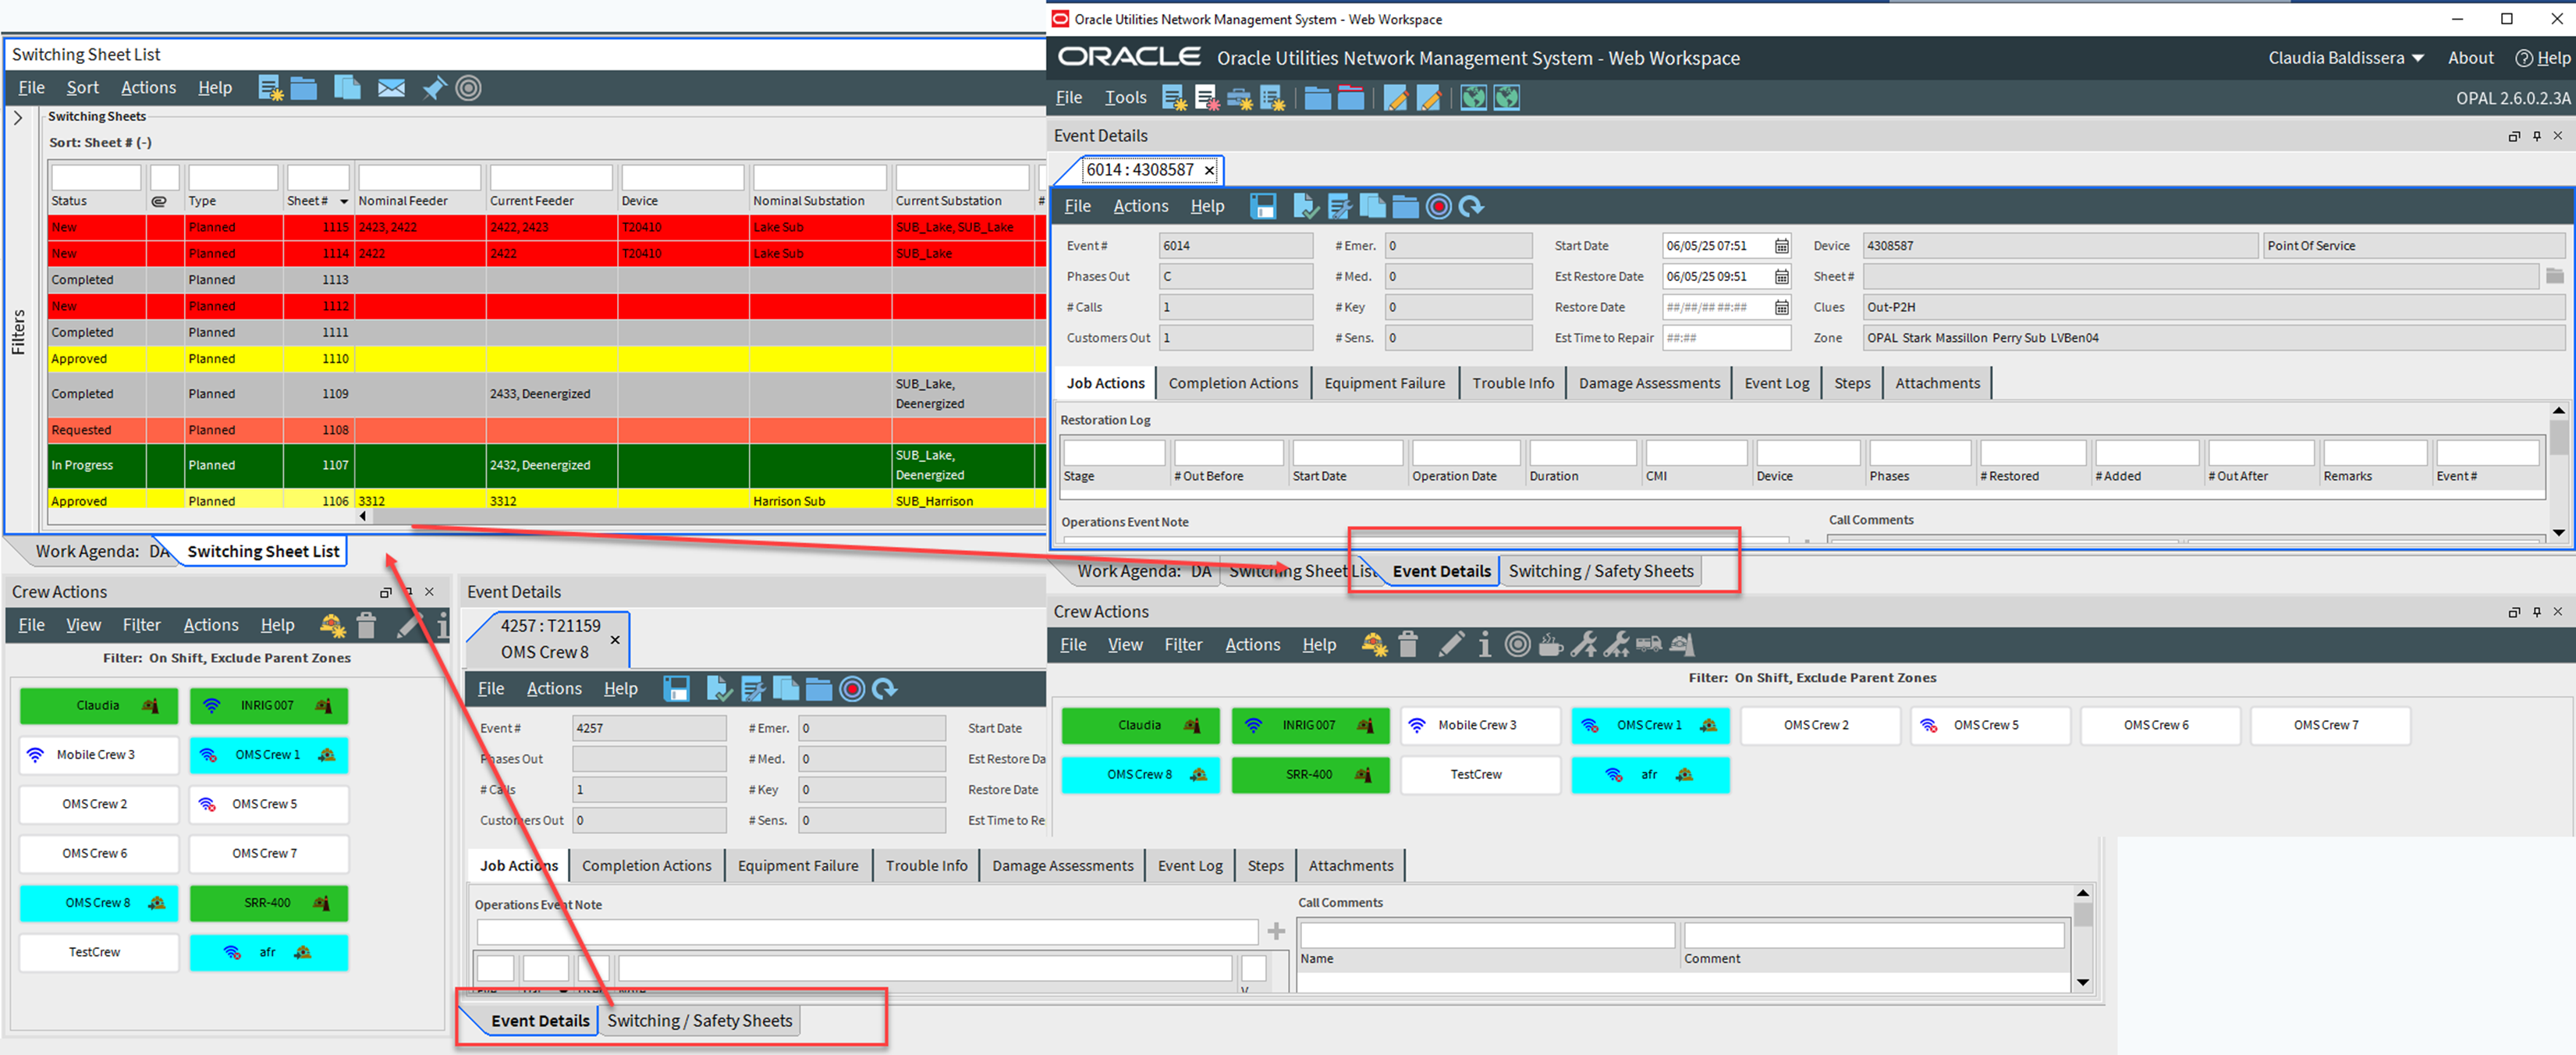Open Damage Assessments tab for event 6014
This screenshot has width=2576, height=1055.
(1649, 383)
